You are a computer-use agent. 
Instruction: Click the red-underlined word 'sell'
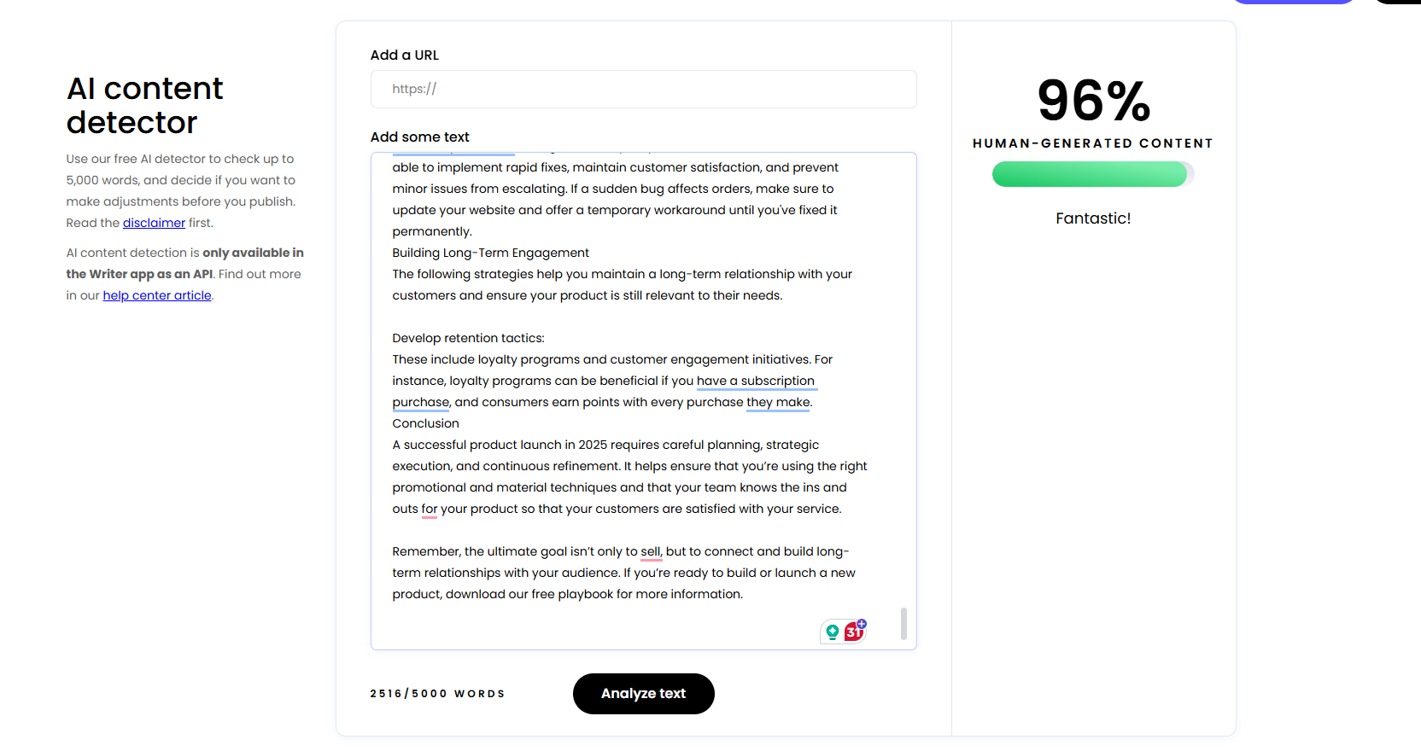(x=651, y=551)
